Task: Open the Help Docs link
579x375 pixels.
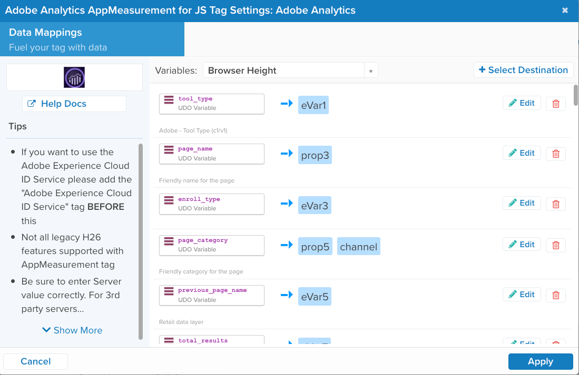Action: point(74,104)
